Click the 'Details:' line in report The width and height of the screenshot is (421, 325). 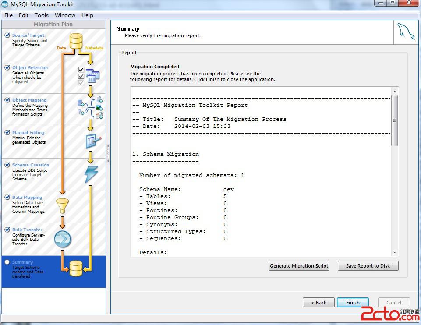(x=153, y=252)
